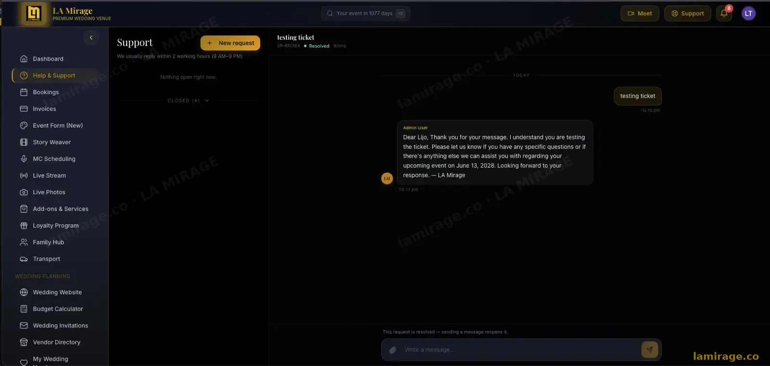Click Live Stream label in sidebar
This screenshot has width=770, height=366.
click(50, 175)
